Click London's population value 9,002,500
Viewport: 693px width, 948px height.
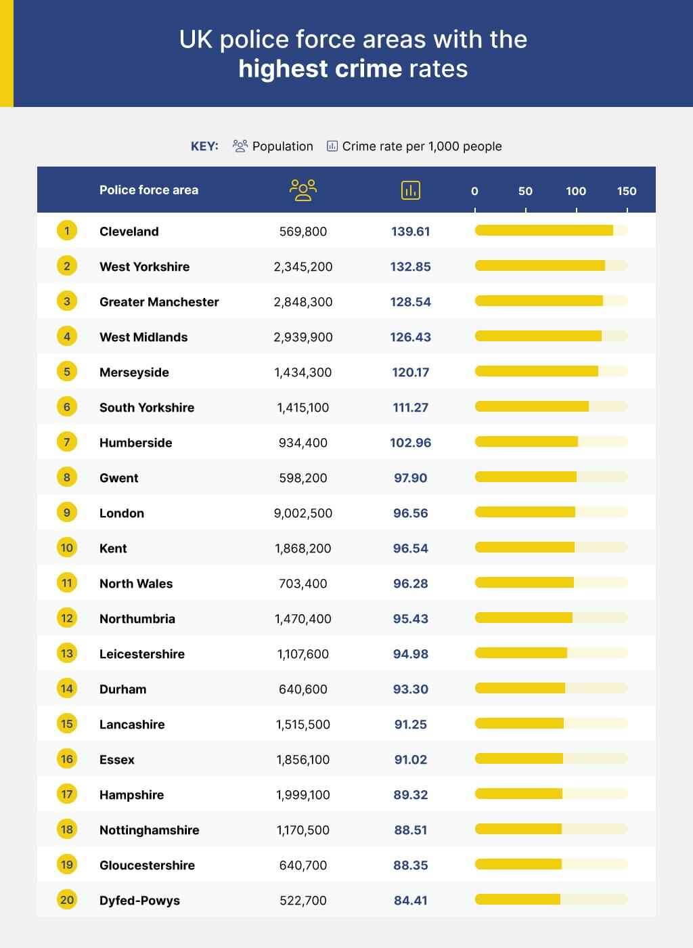[303, 513]
